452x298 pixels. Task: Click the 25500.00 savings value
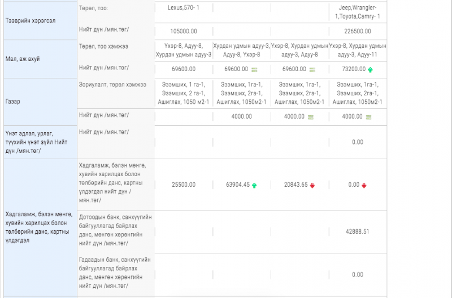(x=184, y=185)
